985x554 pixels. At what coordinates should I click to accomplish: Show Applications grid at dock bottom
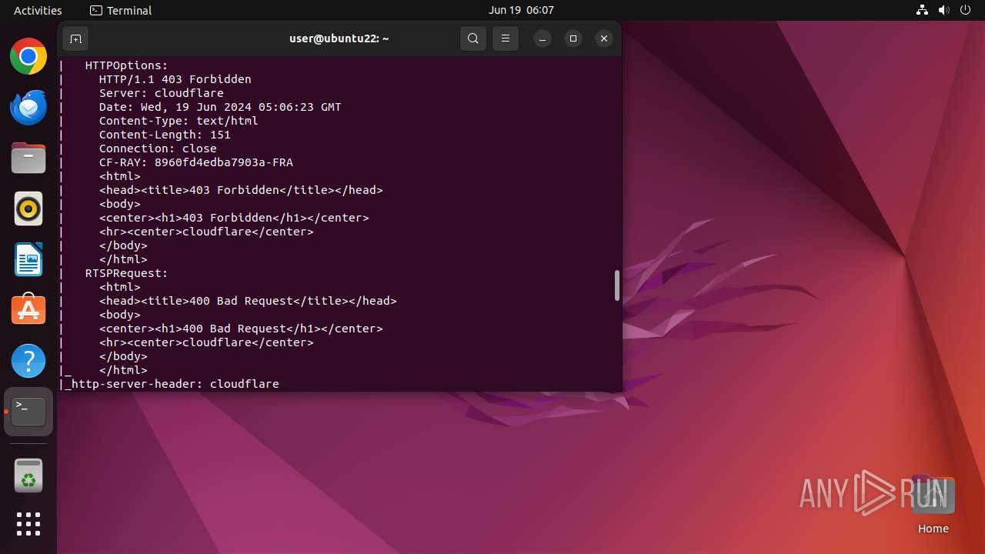tap(28, 524)
